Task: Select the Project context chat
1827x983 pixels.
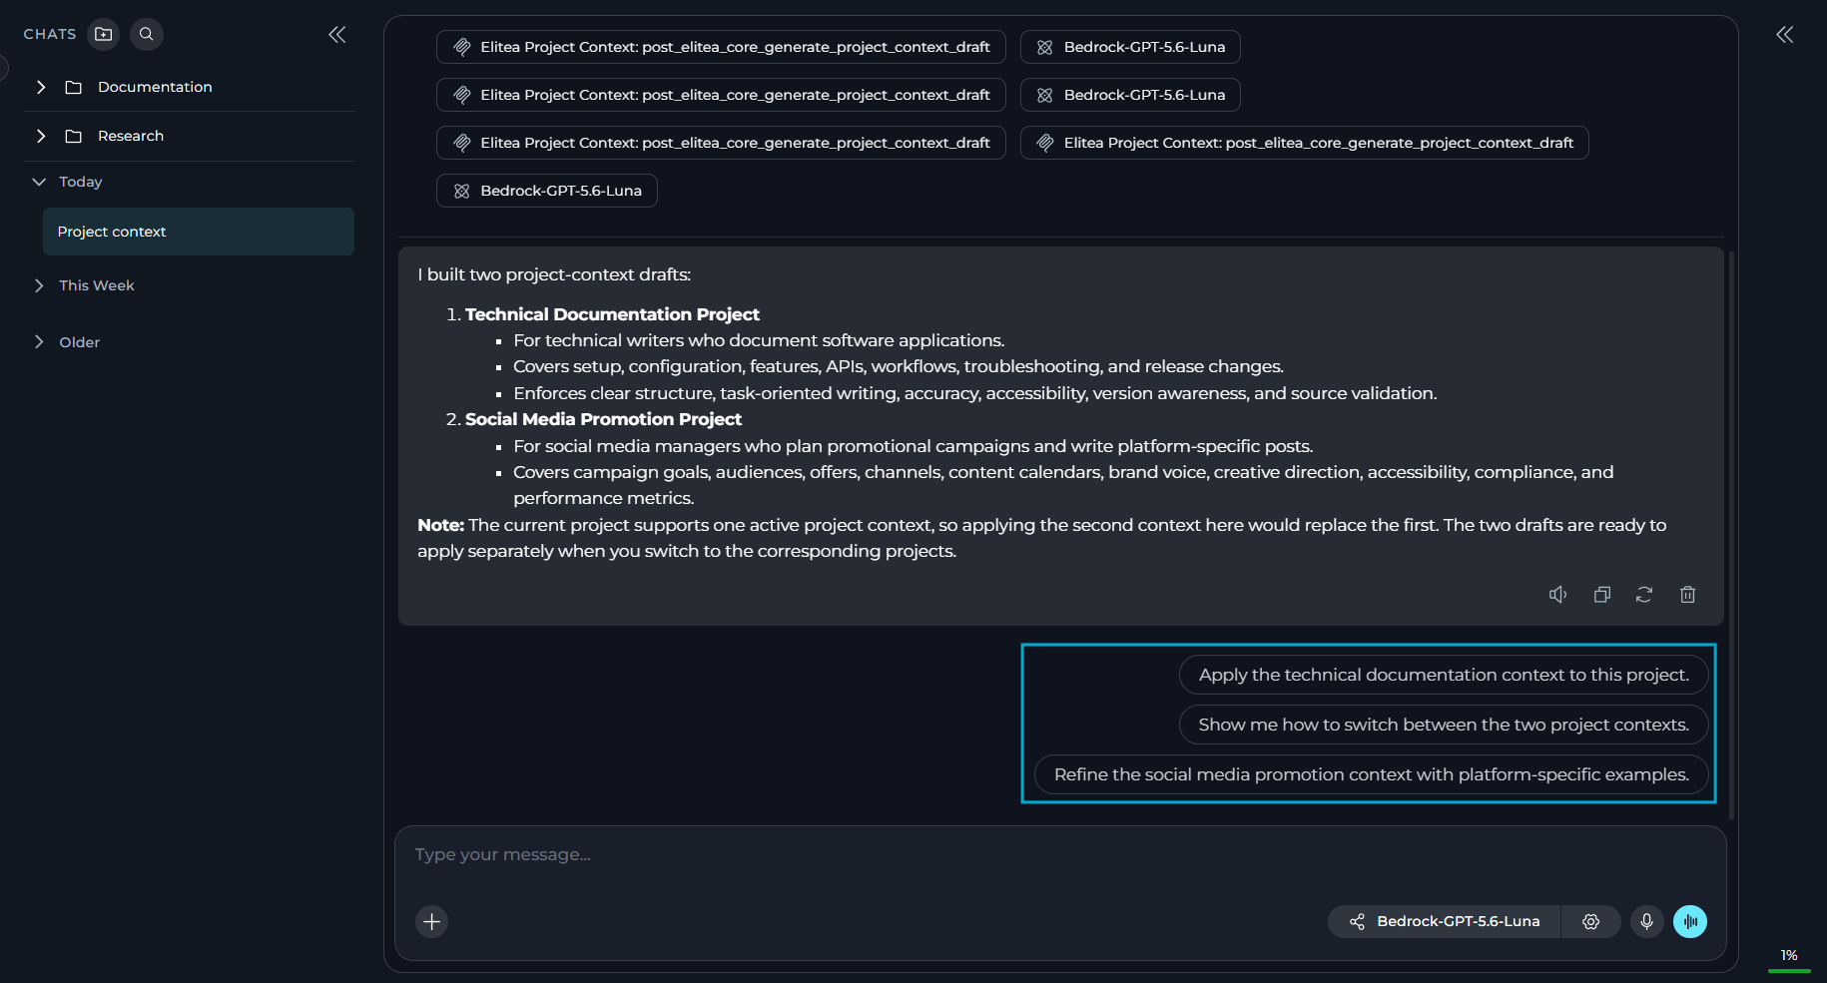Action: 199,232
